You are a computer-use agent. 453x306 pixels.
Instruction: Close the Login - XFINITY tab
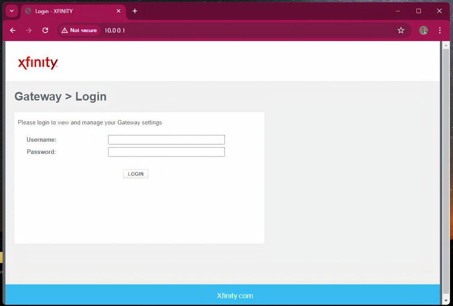[x=119, y=11]
